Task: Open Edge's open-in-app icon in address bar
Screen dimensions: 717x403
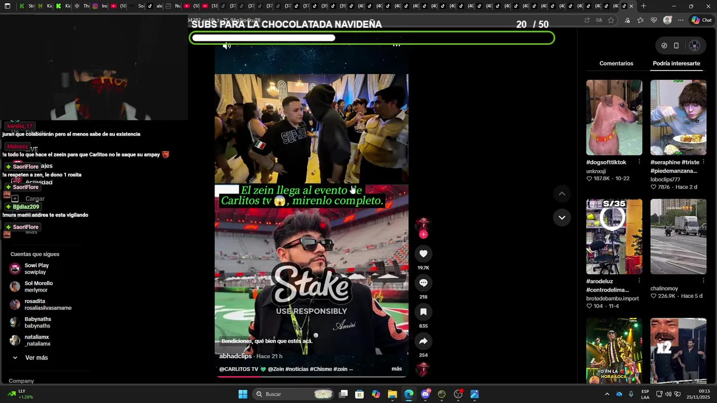Action: (x=586, y=20)
